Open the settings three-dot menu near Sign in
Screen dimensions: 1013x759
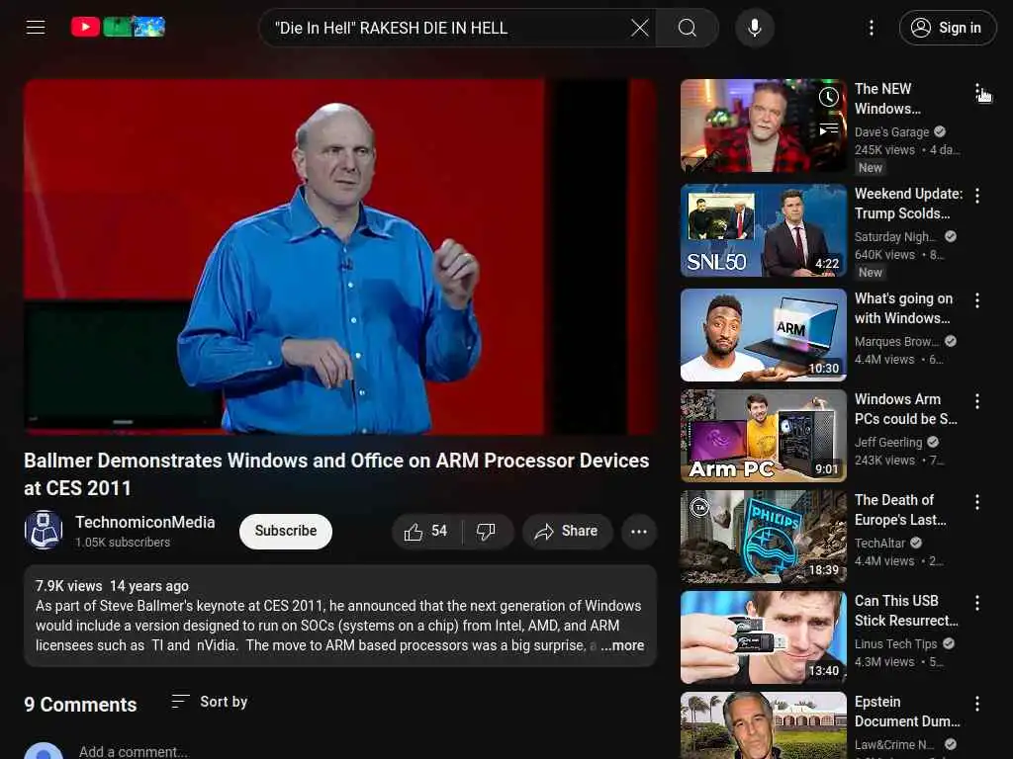coord(872,28)
